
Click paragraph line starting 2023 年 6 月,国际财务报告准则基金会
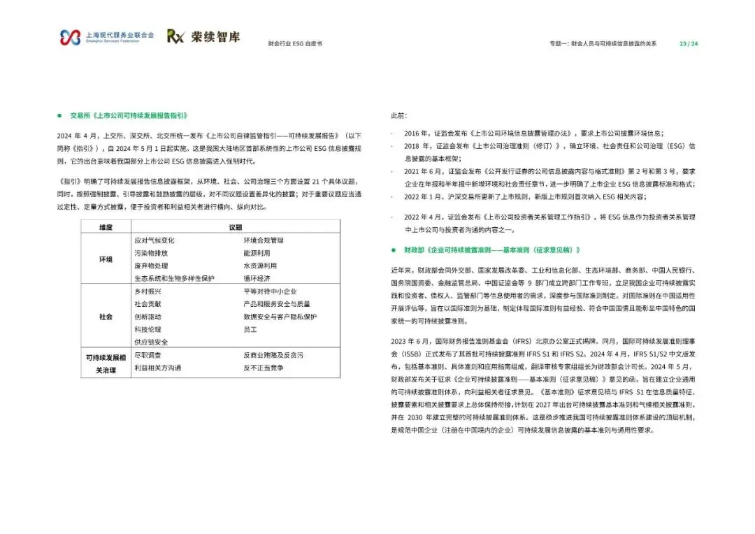click(x=543, y=341)
